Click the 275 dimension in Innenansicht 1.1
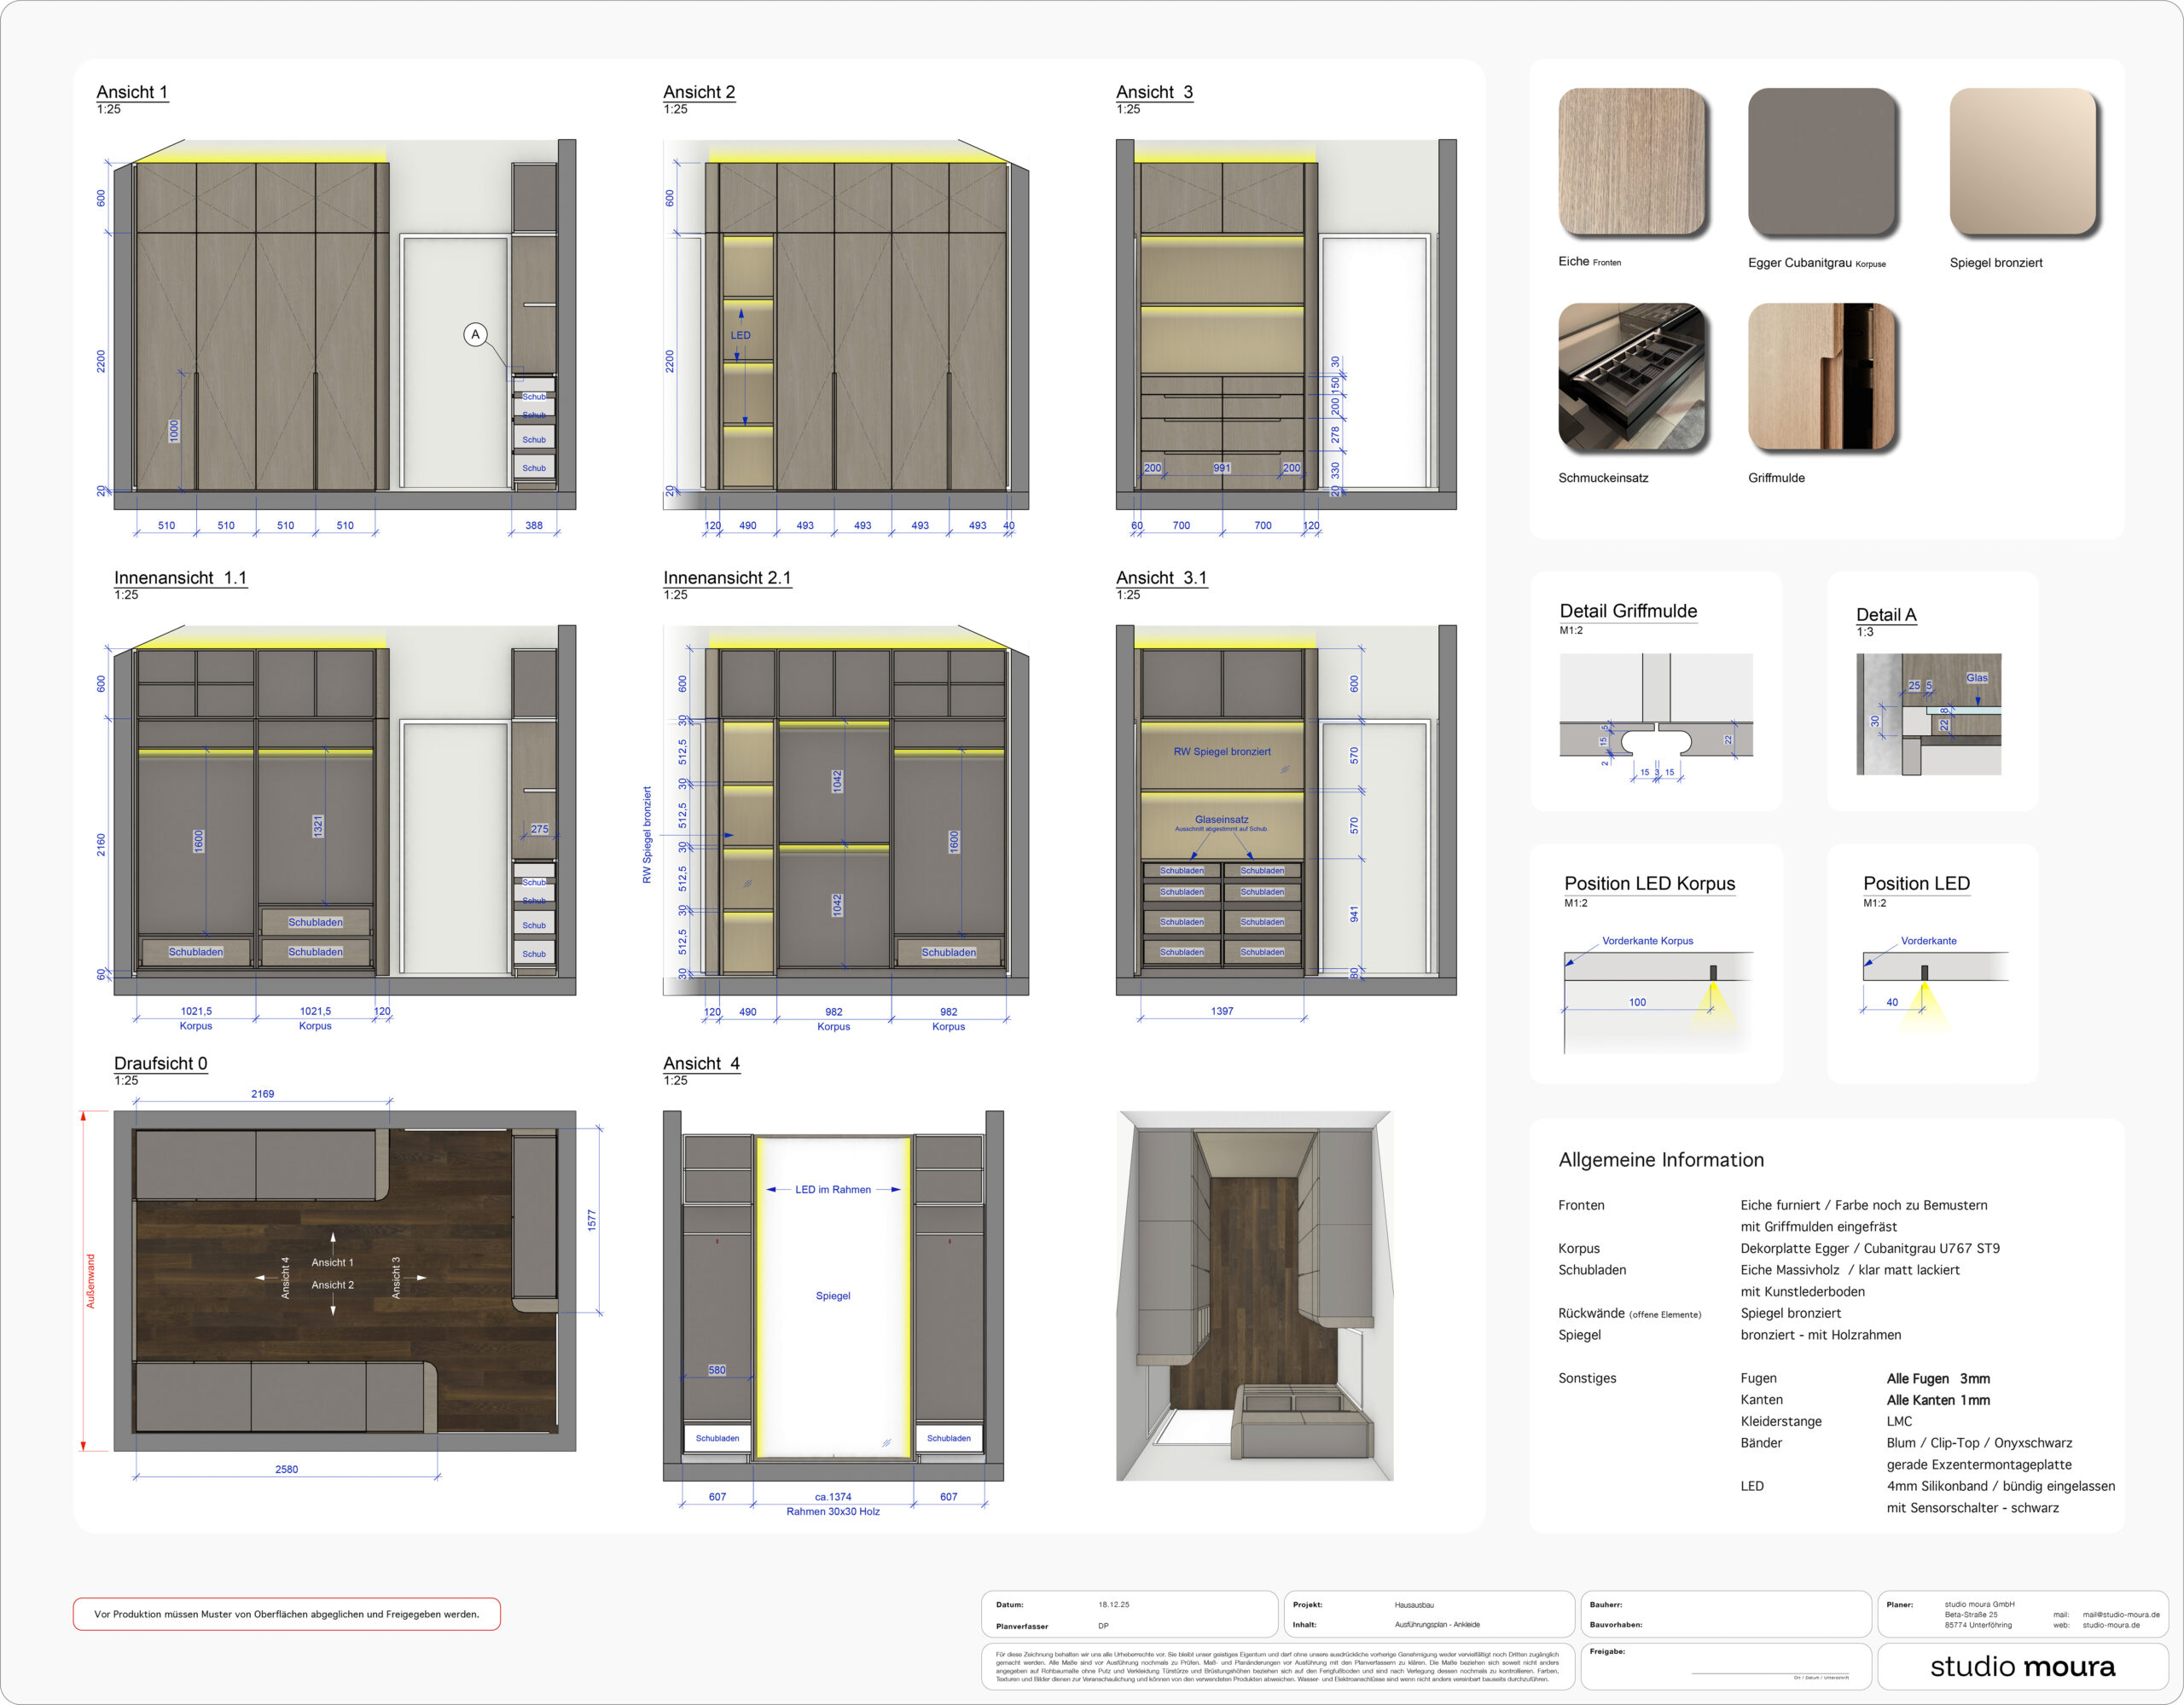Image resolution: width=2184 pixels, height=1705 pixels. [x=539, y=829]
